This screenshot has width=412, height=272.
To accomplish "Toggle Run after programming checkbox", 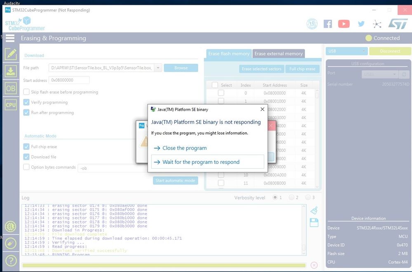I will tap(26, 112).
